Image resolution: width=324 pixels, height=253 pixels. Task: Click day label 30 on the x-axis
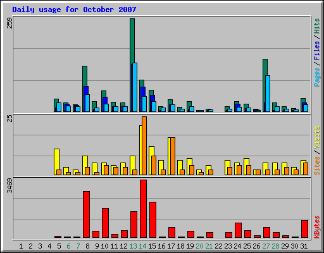(294, 246)
